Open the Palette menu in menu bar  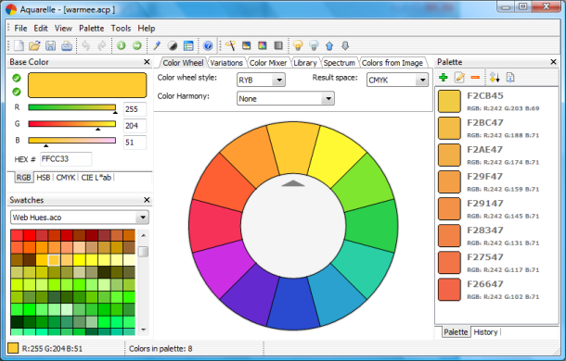(x=91, y=28)
